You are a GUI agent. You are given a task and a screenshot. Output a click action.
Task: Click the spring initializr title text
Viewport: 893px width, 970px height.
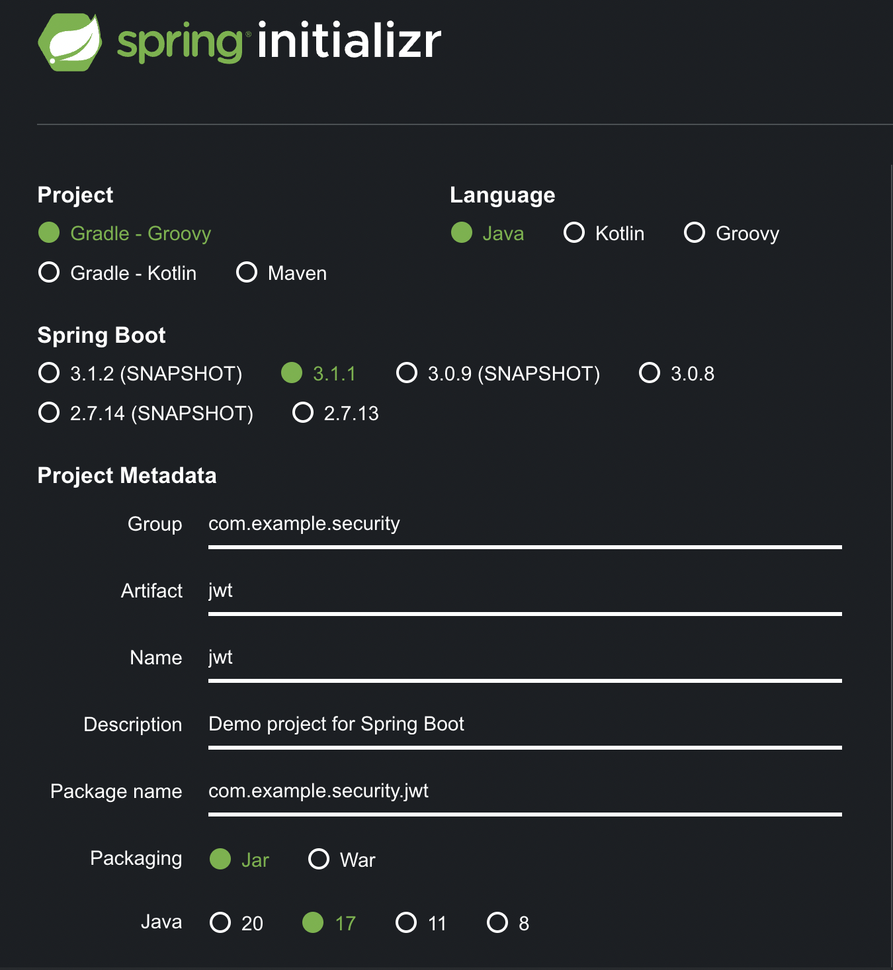point(278,42)
